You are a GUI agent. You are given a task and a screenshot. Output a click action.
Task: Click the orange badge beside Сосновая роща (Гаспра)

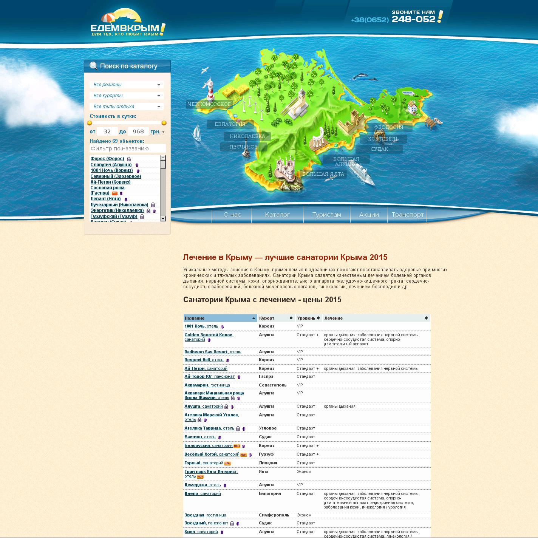click(x=114, y=193)
